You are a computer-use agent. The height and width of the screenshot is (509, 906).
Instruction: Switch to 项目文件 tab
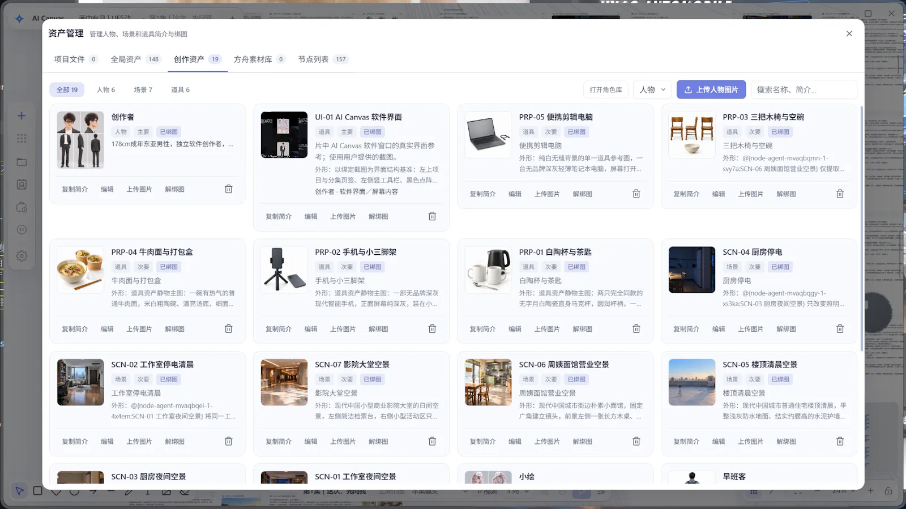[x=76, y=59]
